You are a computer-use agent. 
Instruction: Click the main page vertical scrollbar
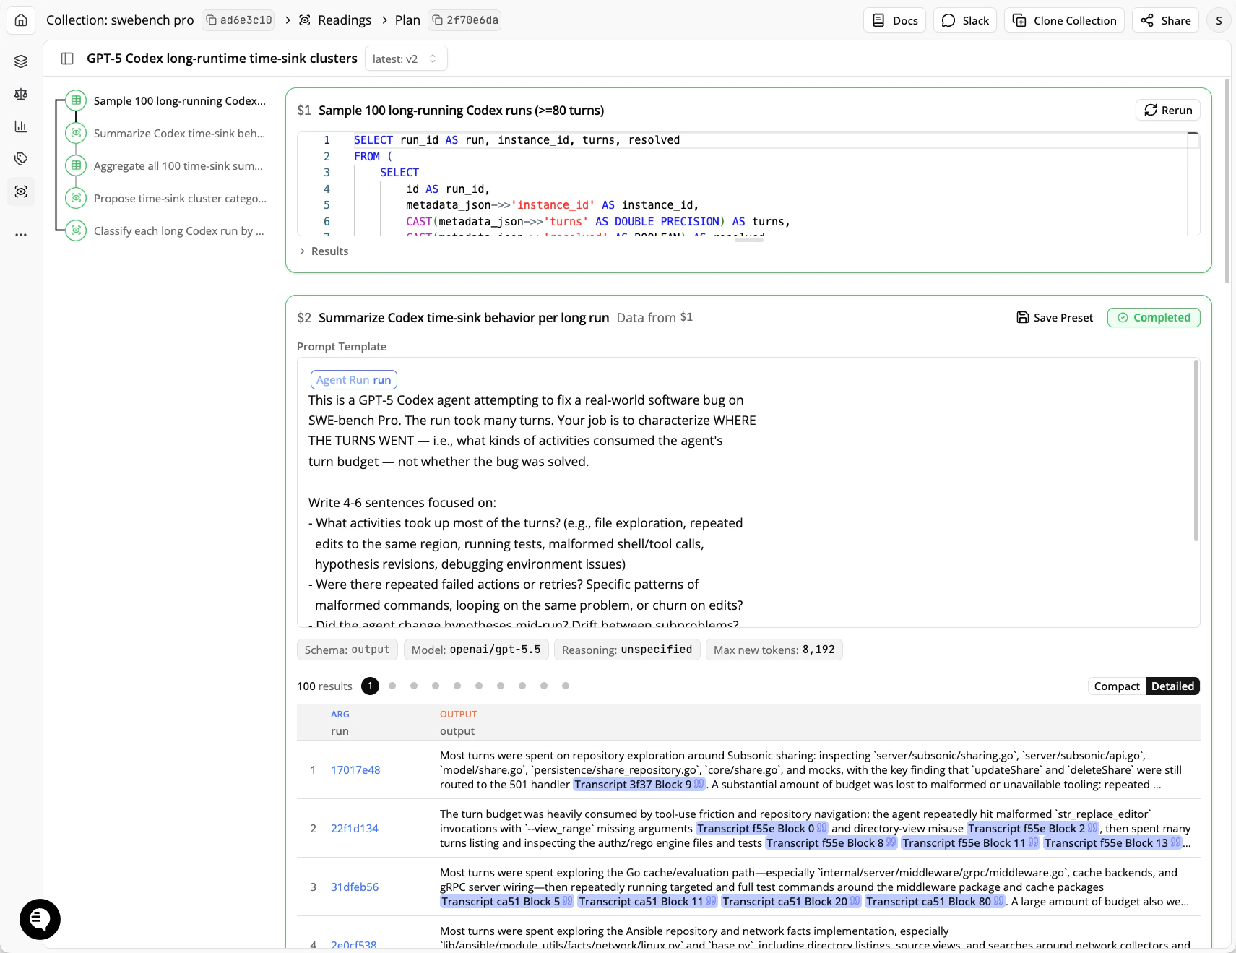point(1227,181)
